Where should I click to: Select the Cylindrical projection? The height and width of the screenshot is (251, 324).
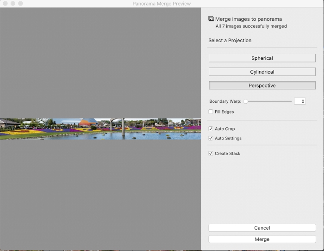262,72
